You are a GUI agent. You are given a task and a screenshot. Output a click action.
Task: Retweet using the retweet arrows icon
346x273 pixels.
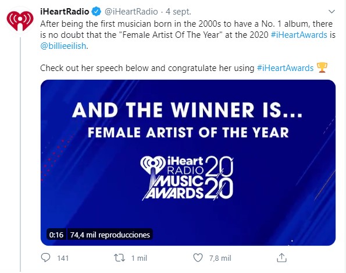[119, 258]
